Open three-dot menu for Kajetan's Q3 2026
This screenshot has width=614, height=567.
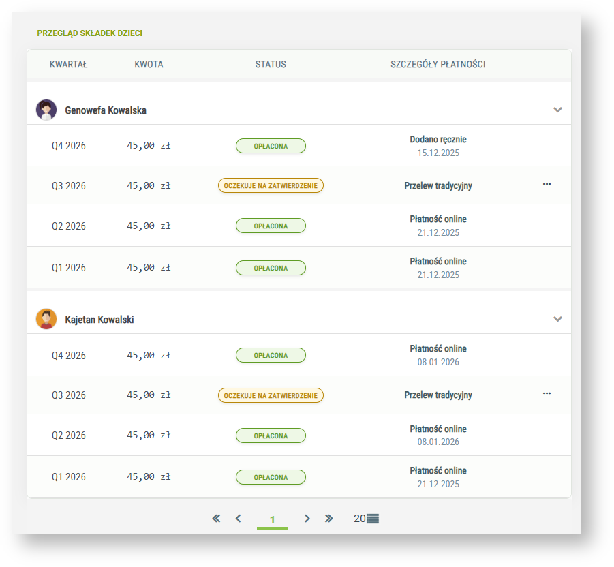tap(547, 393)
